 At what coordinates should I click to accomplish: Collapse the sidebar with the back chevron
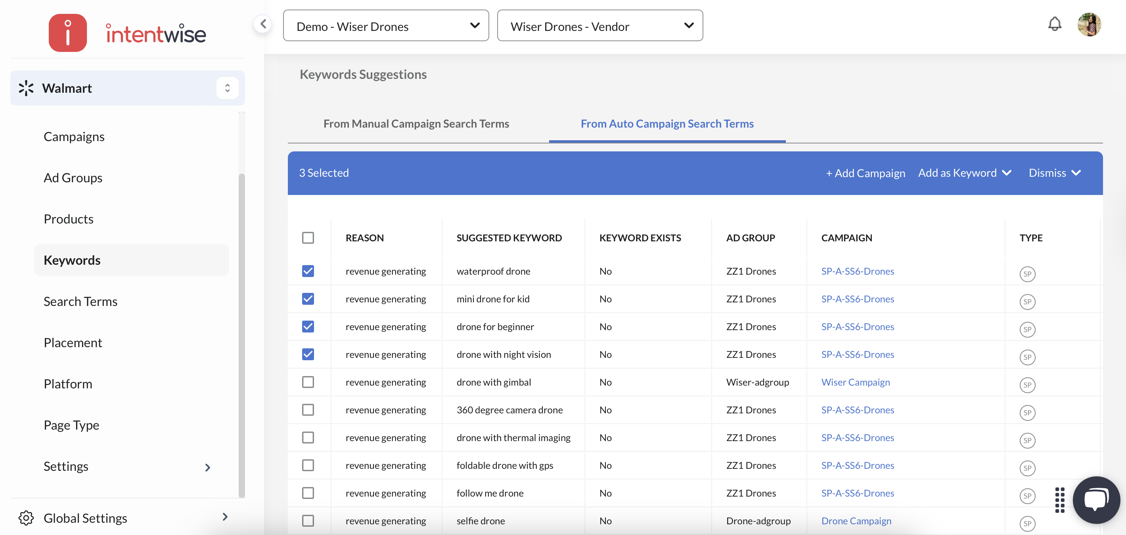tap(263, 24)
